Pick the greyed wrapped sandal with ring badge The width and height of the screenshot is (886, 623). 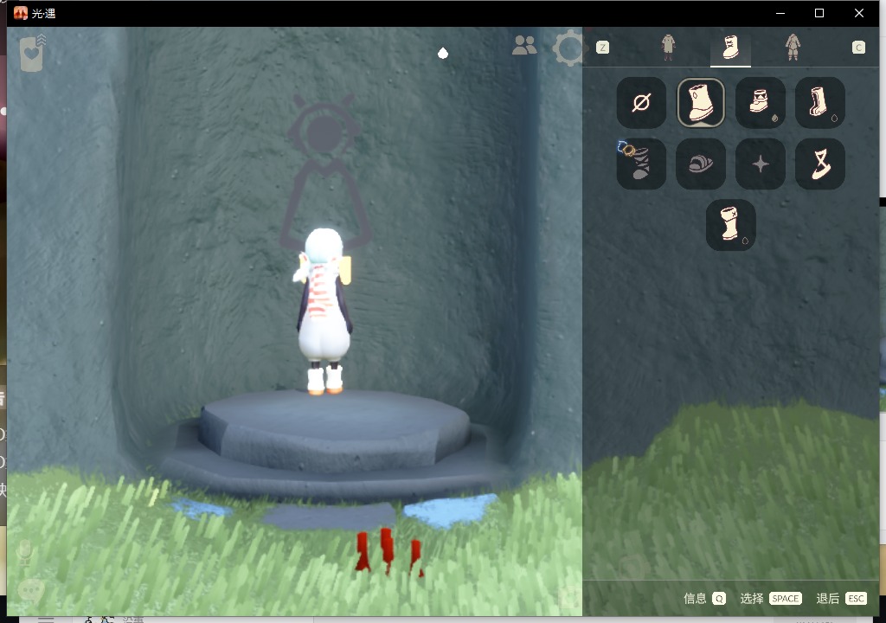click(x=641, y=164)
